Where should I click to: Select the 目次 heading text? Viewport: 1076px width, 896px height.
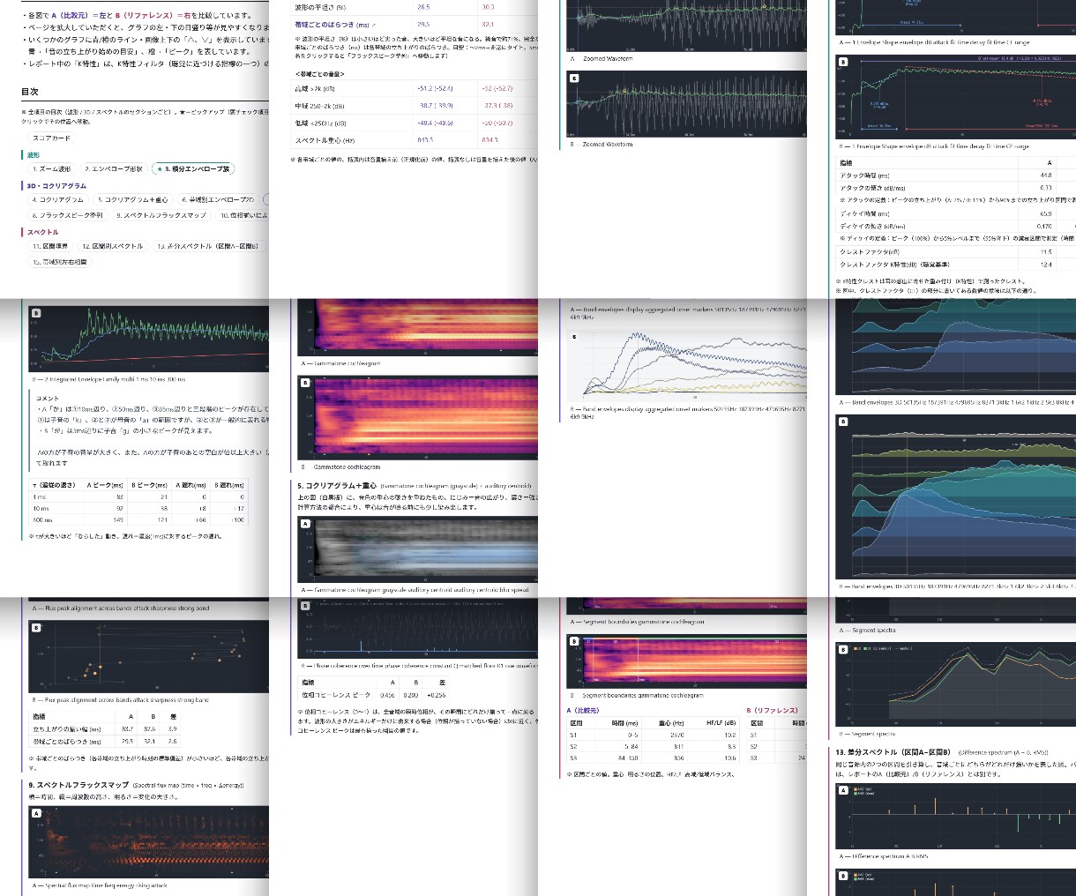tap(30, 92)
